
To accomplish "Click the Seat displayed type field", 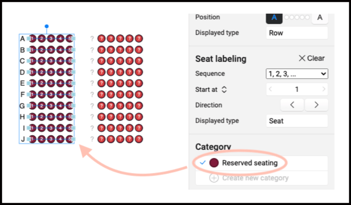I will 297,121.
